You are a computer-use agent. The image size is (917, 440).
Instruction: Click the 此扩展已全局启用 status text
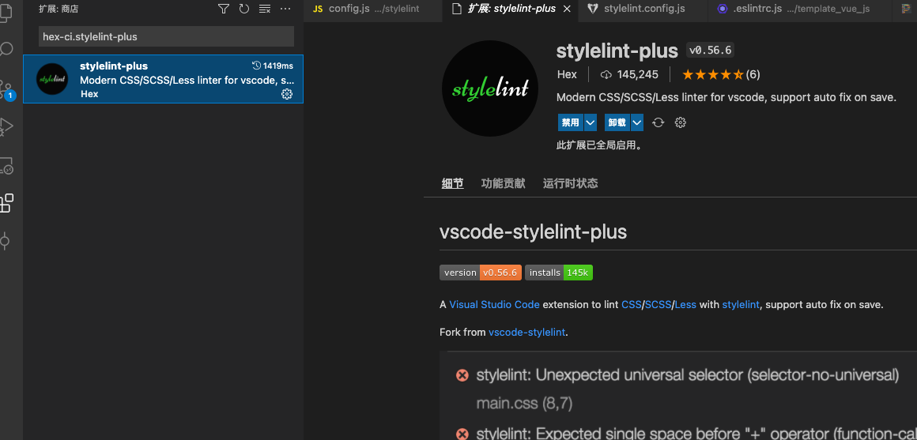tap(599, 145)
